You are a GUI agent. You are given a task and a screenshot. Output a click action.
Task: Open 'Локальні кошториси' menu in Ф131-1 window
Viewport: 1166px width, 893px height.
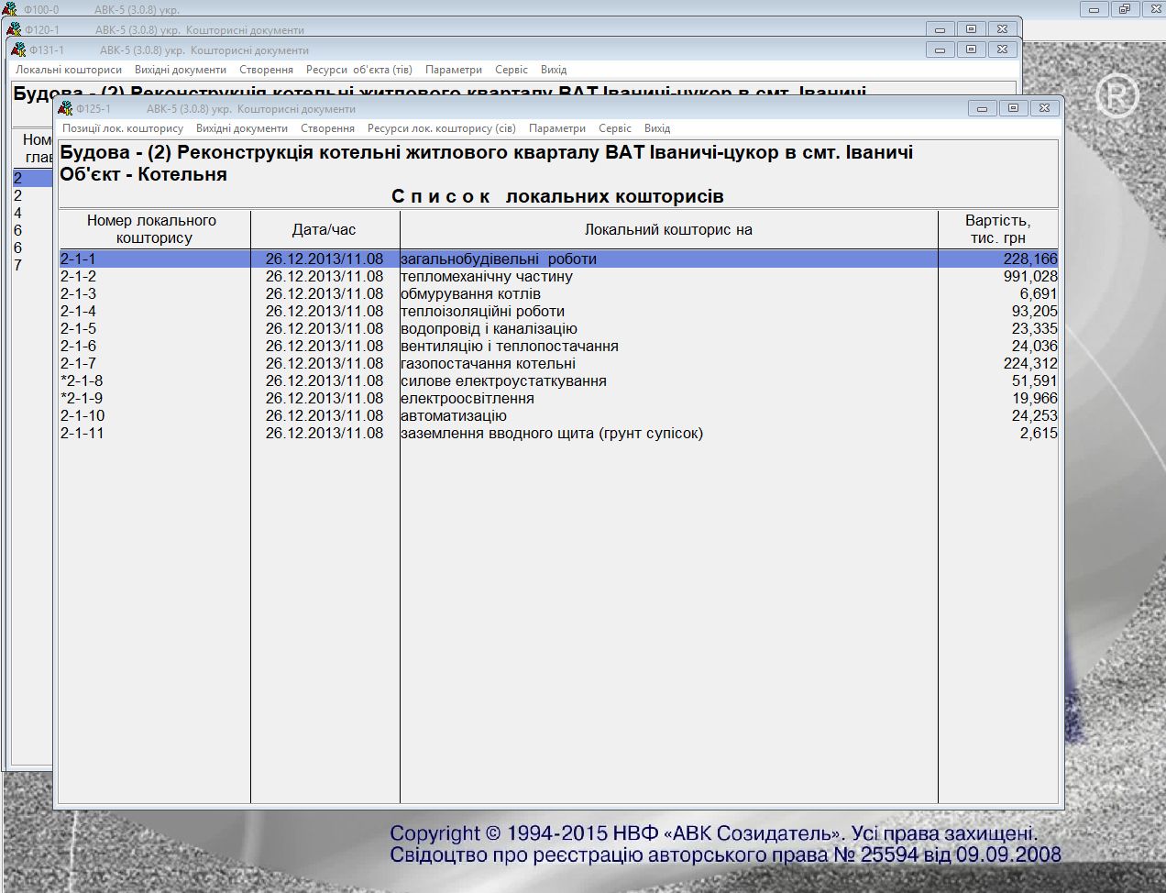(69, 70)
